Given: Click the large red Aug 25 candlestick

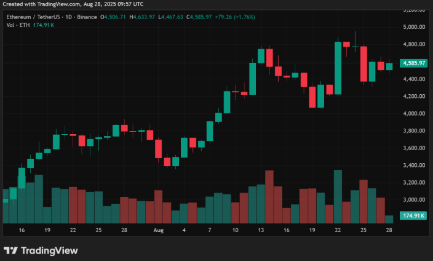Looking at the screenshot, I should click(x=363, y=64).
